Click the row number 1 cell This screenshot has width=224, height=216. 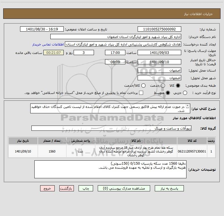(211, 151)
